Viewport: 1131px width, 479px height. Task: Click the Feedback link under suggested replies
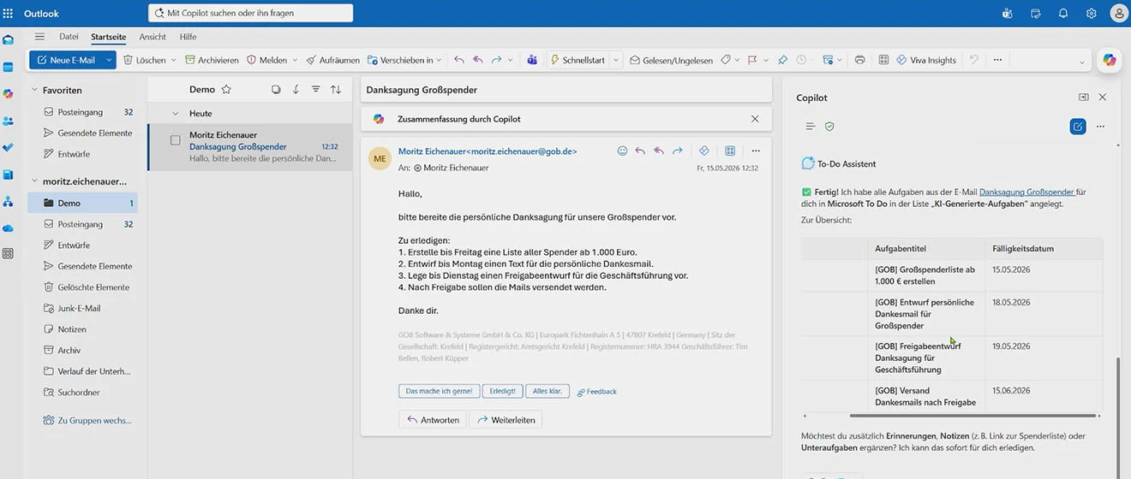click(596, 392)
